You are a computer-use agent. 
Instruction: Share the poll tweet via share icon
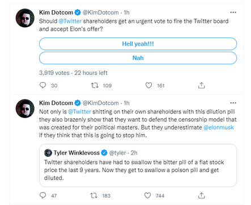202,85
